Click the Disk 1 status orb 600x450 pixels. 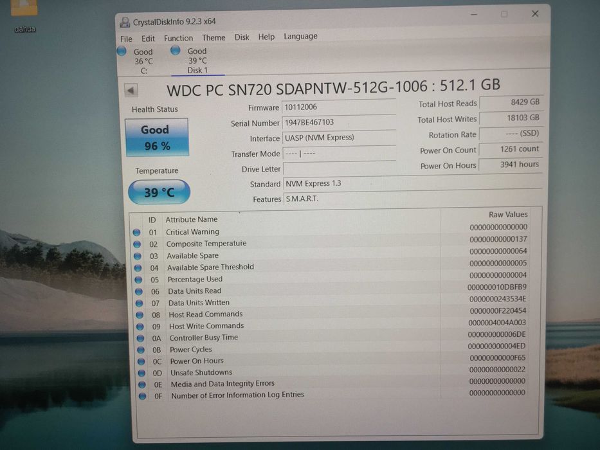coord(176,50)
